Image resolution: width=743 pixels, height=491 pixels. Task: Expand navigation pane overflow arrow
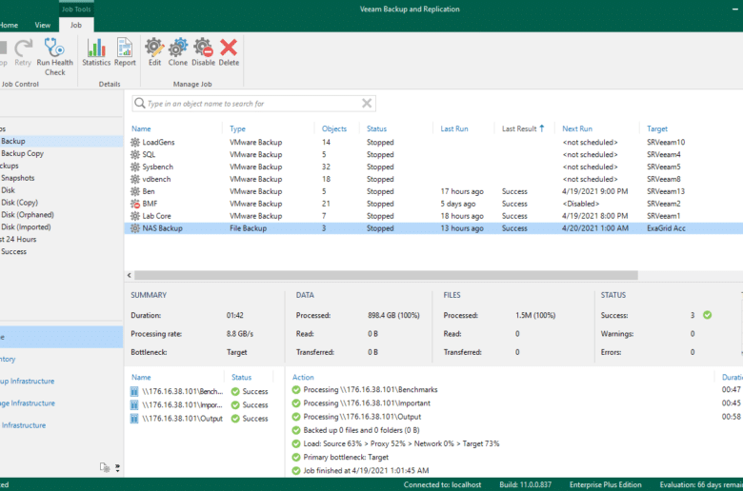117,468
